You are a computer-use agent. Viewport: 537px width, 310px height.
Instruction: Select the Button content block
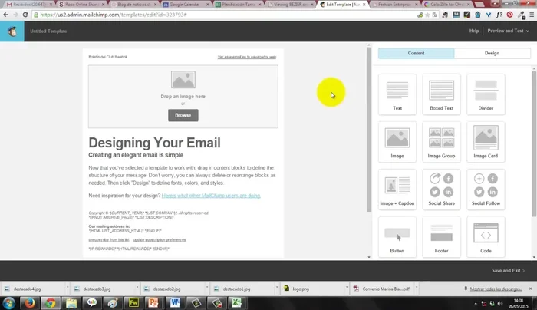pos(397,237)
